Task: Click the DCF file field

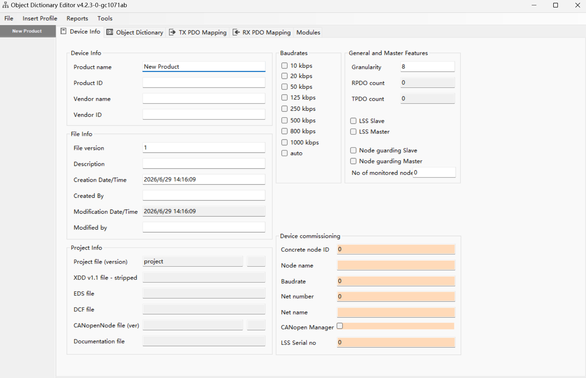Action: coord(204,309)
